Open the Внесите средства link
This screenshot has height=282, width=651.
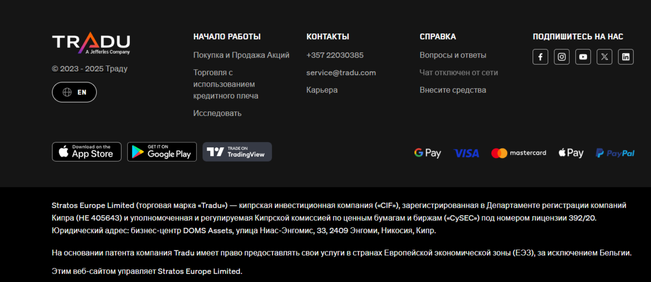click(x=453, y=90)
